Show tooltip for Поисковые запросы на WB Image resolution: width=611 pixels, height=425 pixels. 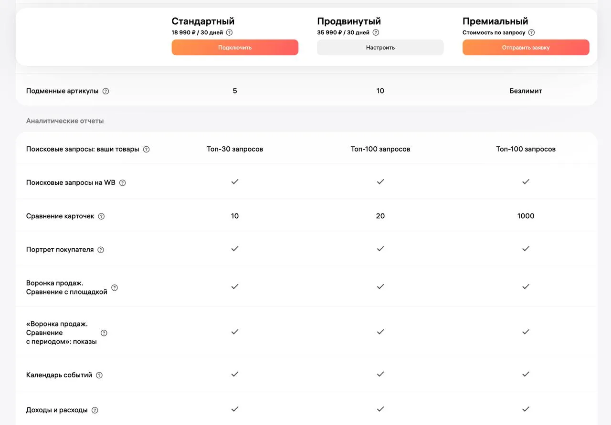coord(123,183)
